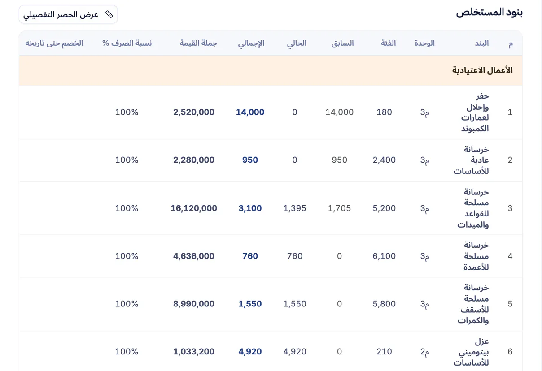
Task: Click the جملة القيمة column header
Action: pos(198,43)
